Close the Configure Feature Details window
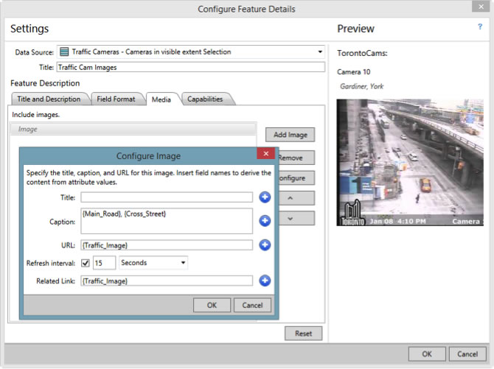 click(481, 7)
